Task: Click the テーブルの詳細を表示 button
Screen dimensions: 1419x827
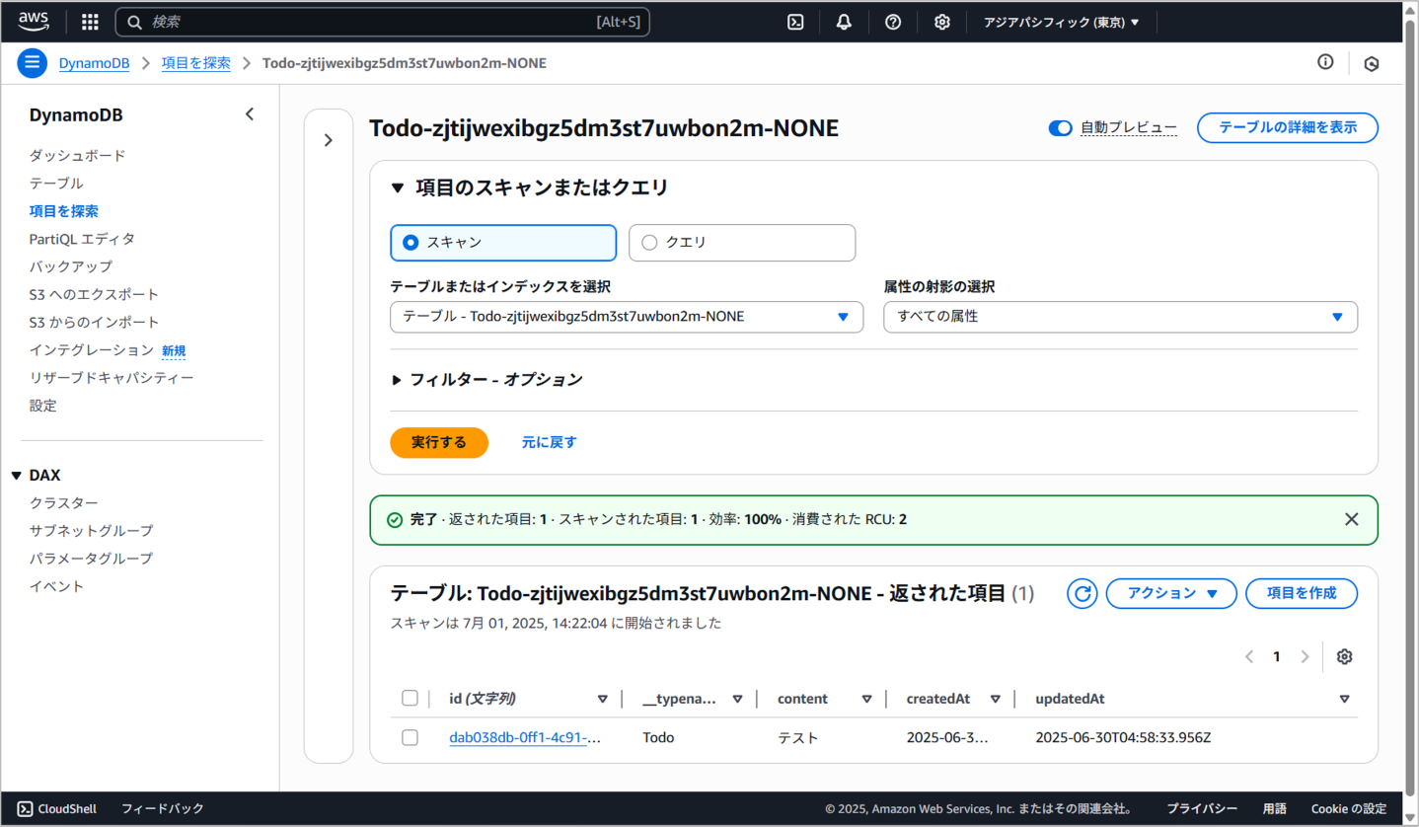Action: coord(1288,127)
